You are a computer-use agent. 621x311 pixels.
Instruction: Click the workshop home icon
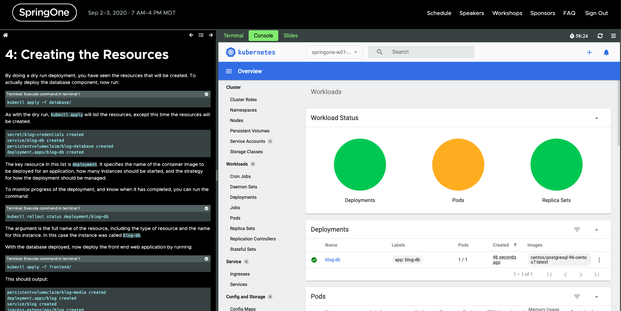click(6, 35)
